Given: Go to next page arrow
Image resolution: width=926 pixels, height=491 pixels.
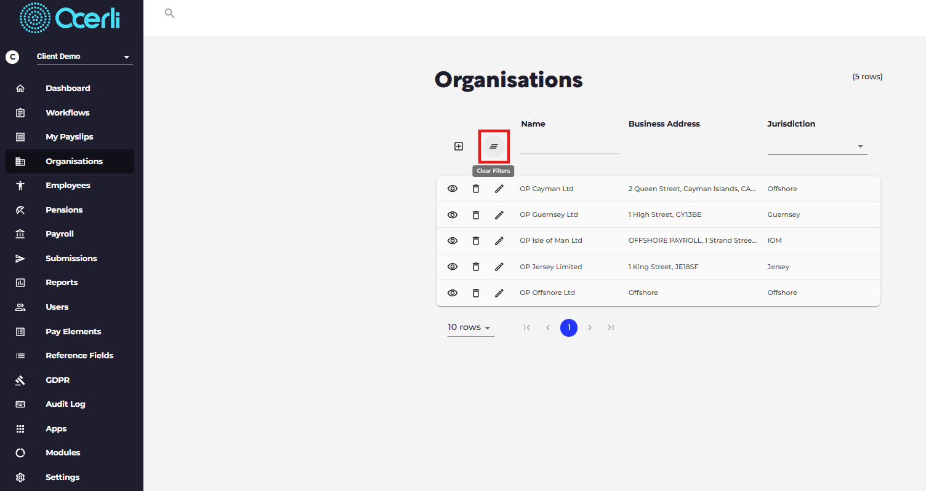Looking at the screenshot, I should (590, 328).
